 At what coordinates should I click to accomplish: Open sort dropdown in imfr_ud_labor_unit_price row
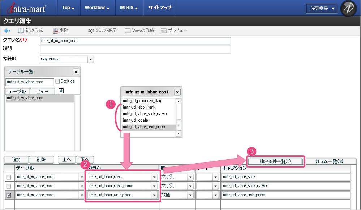(x=215, y=195)
